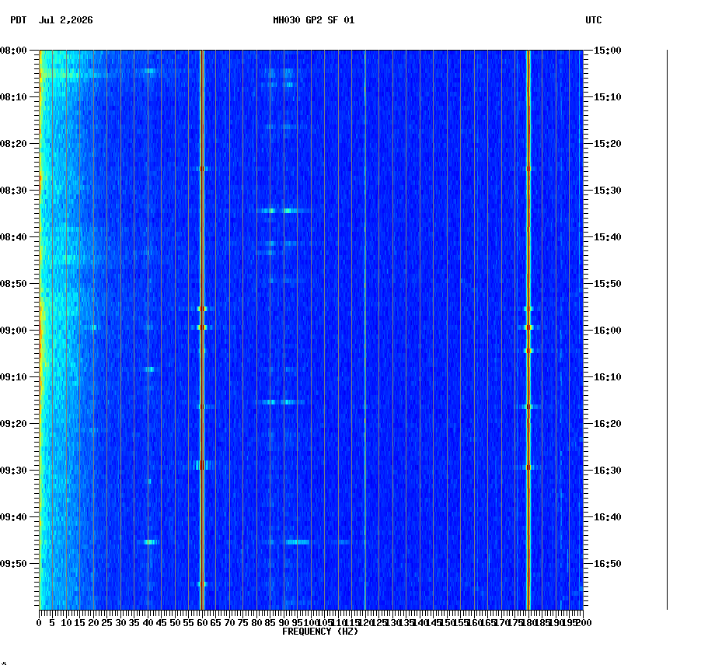Click the 15:40 UTC time label
The width and height of the screenshot is (701, 672).
[608, 237]
